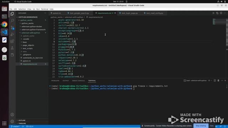Show Applications grid in the dock
Viewport: 228px width, 128px height.
(x=4, y=123)
